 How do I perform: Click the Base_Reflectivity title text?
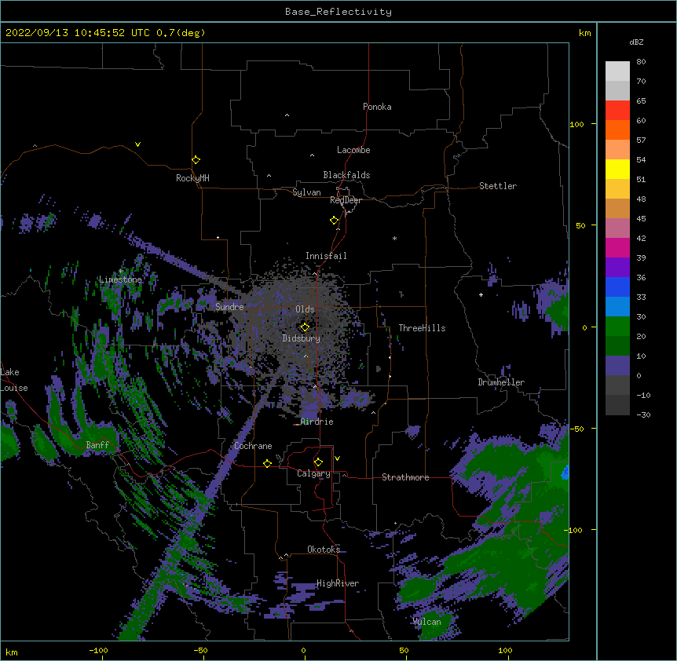point(338,12)
